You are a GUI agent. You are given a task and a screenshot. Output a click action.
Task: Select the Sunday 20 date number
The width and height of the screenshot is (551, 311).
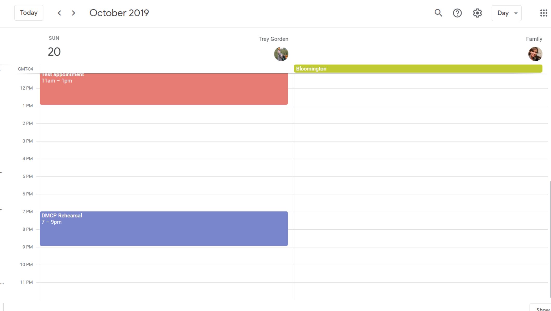pos(54,52)
